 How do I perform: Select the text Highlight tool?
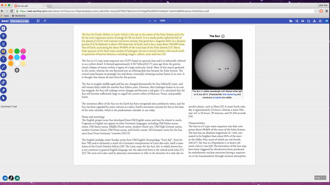4,28
